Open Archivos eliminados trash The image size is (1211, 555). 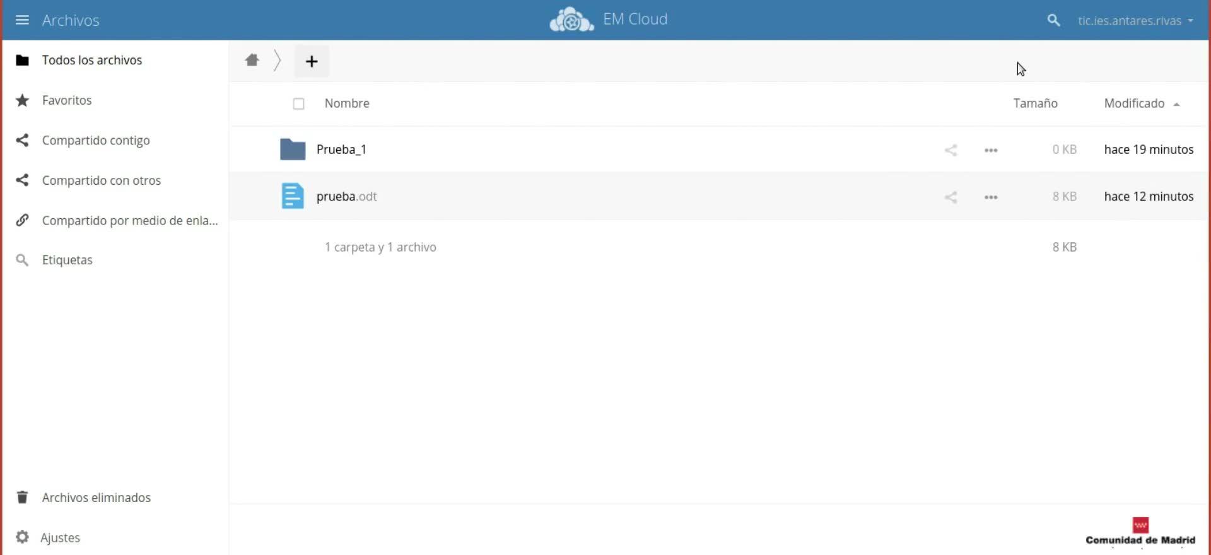(x=96, y=498)
